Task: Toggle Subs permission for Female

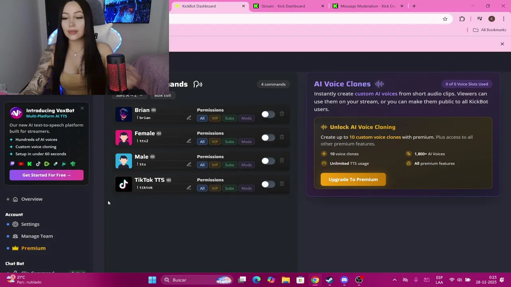Action: click(229, 142)
